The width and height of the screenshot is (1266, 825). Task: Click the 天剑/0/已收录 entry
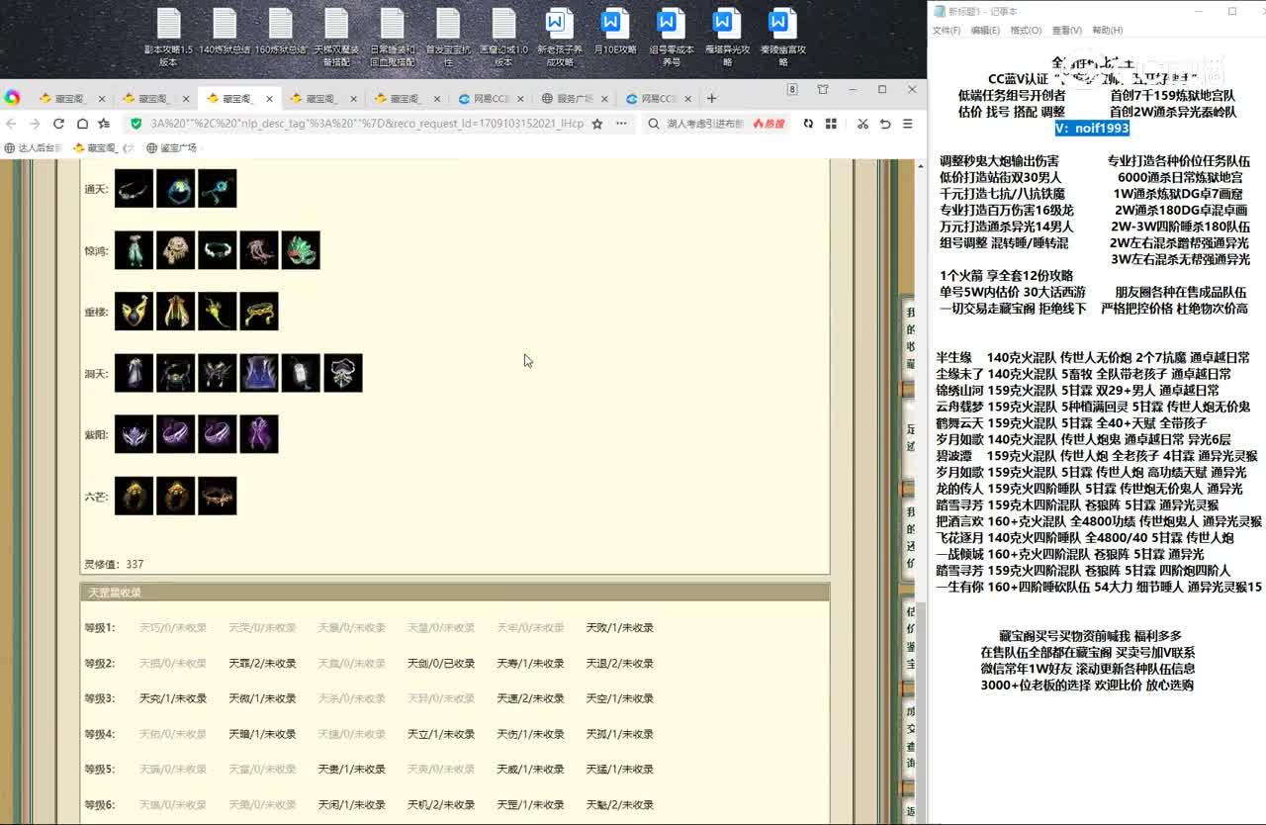click(441, 664)
